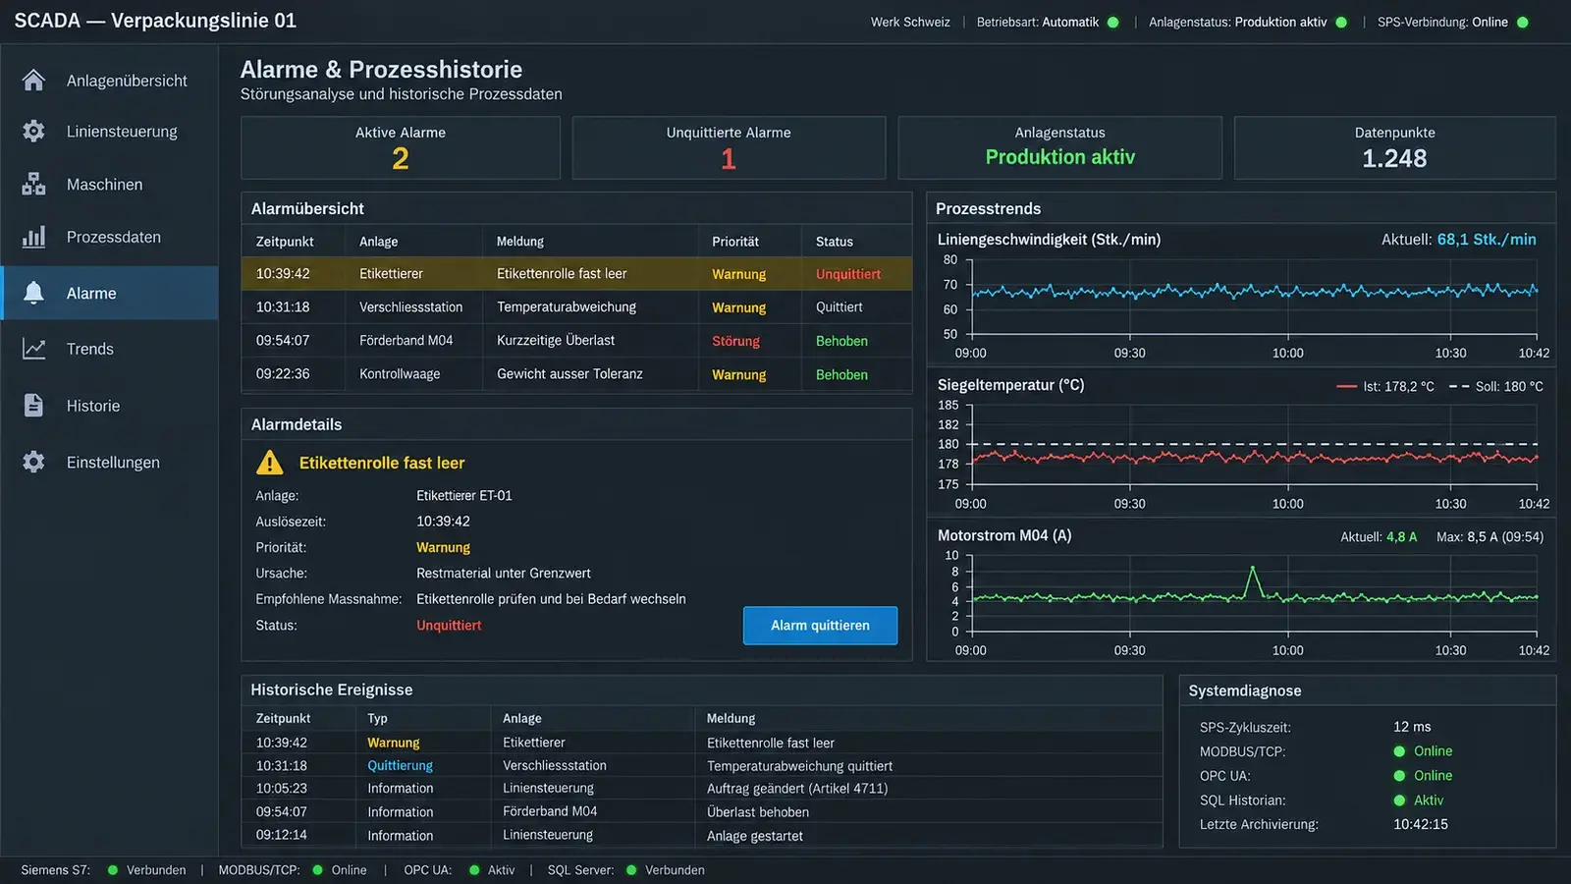Click the home icon for Anlagenübersicht
Screen dimensions: 1571x884
[33, 81]
